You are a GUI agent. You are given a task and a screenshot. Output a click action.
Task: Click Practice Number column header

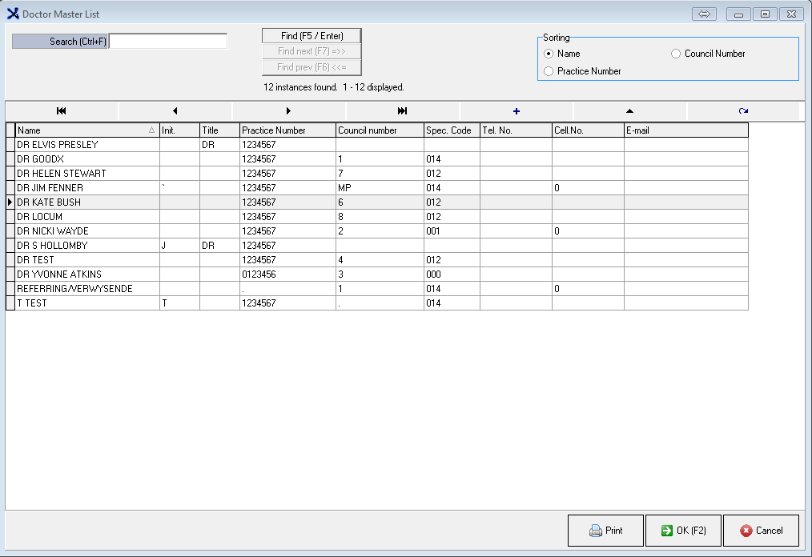[x=287, y=130]
